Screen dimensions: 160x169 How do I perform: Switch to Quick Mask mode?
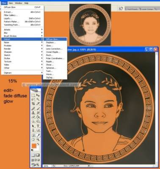[38, 155]
